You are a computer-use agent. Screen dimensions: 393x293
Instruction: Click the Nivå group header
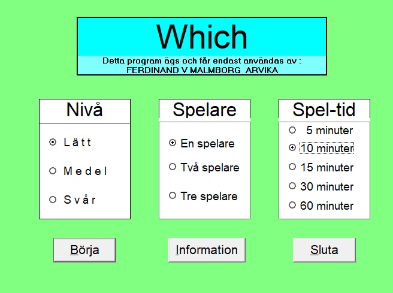[x=84, y=110]
